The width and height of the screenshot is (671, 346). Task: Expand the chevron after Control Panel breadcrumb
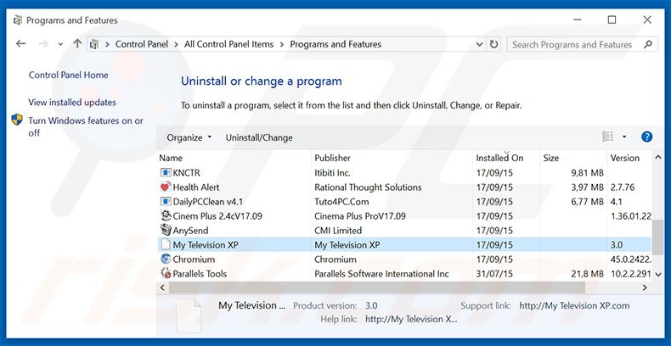coord(177,44)
